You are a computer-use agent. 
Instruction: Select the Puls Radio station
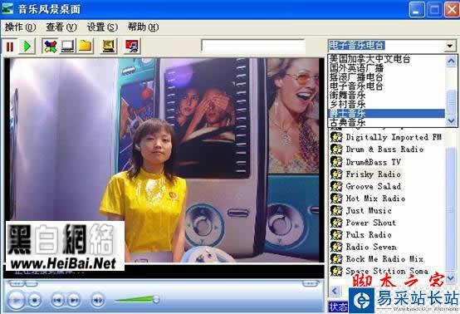pyautogui.click(x=369, y=235)
